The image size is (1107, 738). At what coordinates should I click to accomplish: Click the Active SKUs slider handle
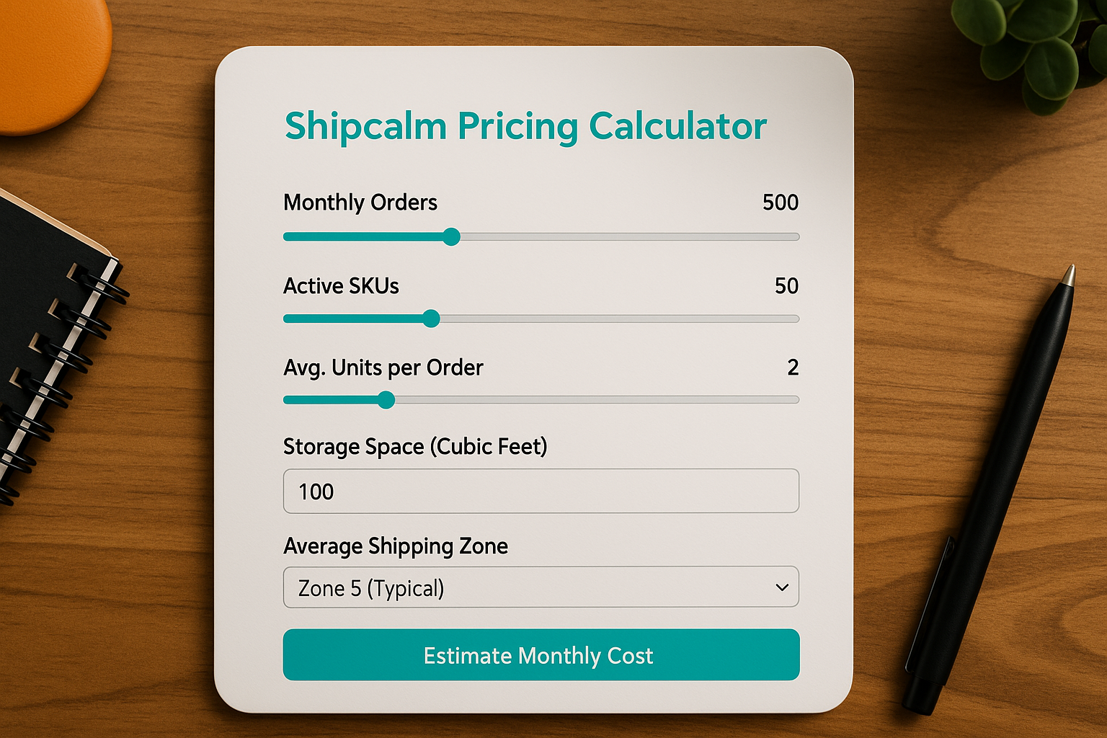[431, 319]
